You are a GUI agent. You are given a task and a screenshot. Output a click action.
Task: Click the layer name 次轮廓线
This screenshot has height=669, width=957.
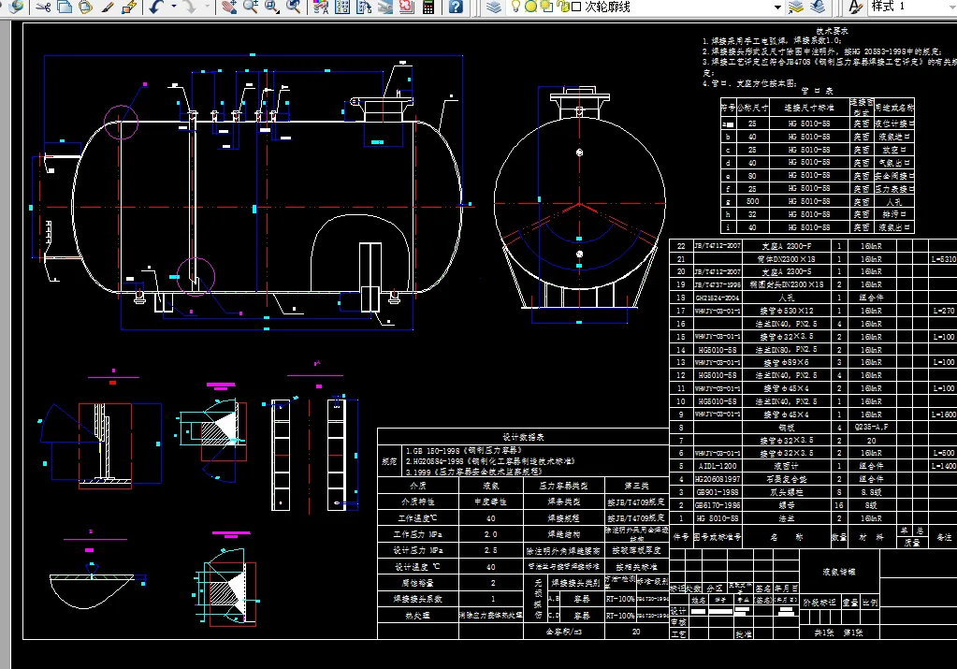click(607, 7)
